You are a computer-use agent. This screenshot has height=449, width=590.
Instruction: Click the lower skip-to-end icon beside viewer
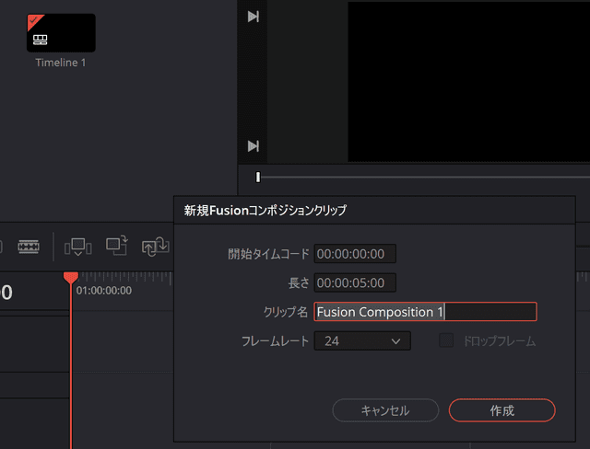pos(254,146)
